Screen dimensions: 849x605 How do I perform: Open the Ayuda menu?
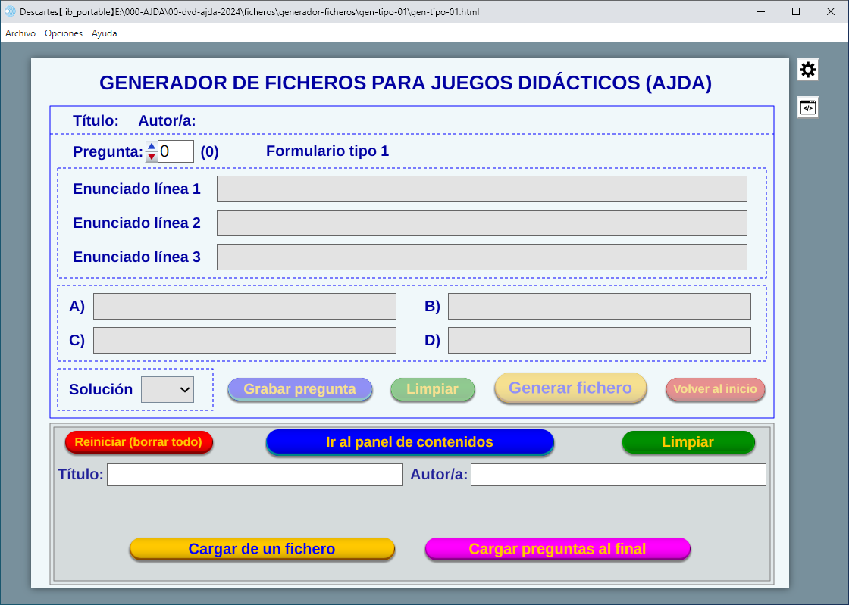point(105,33)
